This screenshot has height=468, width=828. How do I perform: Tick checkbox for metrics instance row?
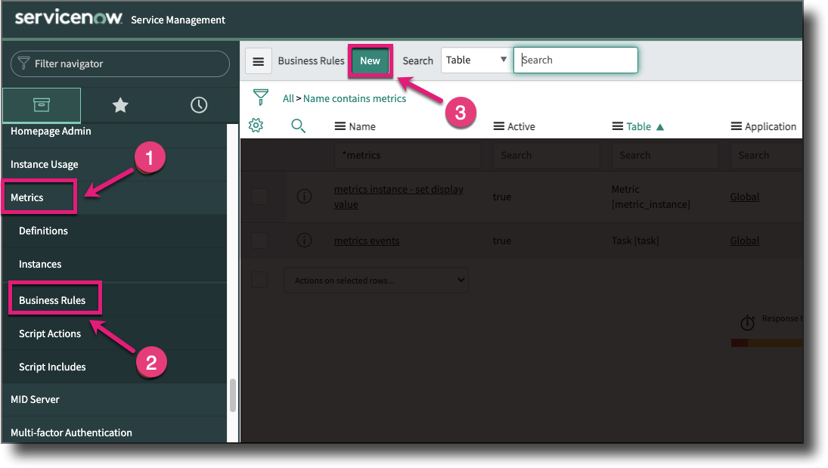259,197
